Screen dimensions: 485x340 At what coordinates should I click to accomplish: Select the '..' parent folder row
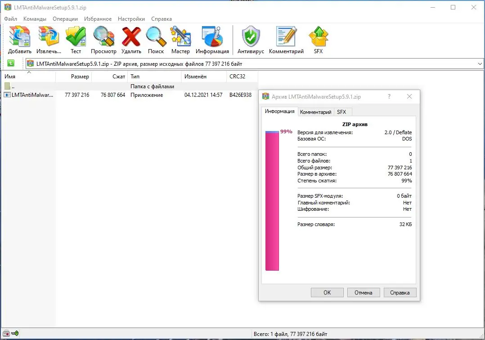[x=130, y=86]
